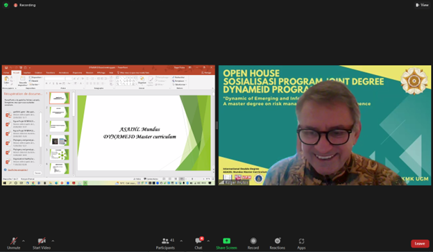Viewport: 433px width, 252px height.
Task: Open the Insertion ribbon tab
Action: pos(27,73)
